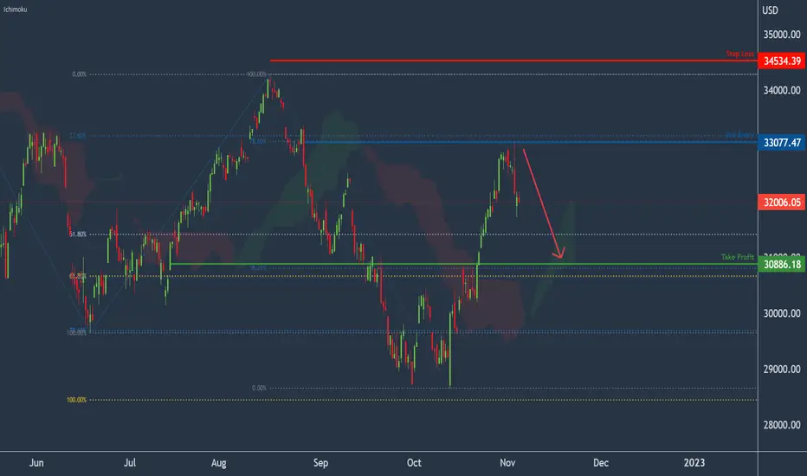
Task: Click the red Stop Loss label text
Action: (x=740, y=54)
